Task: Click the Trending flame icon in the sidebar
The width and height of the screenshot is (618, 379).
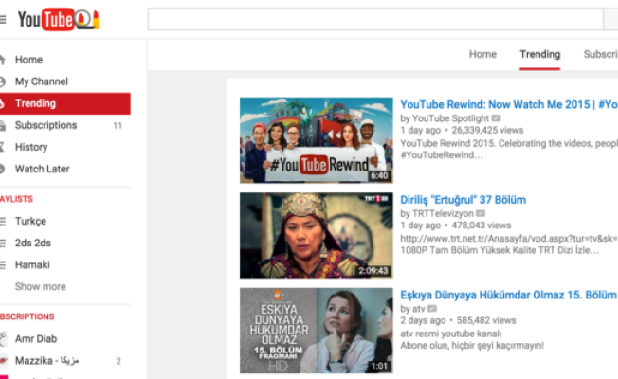Action: coord(2,103)
